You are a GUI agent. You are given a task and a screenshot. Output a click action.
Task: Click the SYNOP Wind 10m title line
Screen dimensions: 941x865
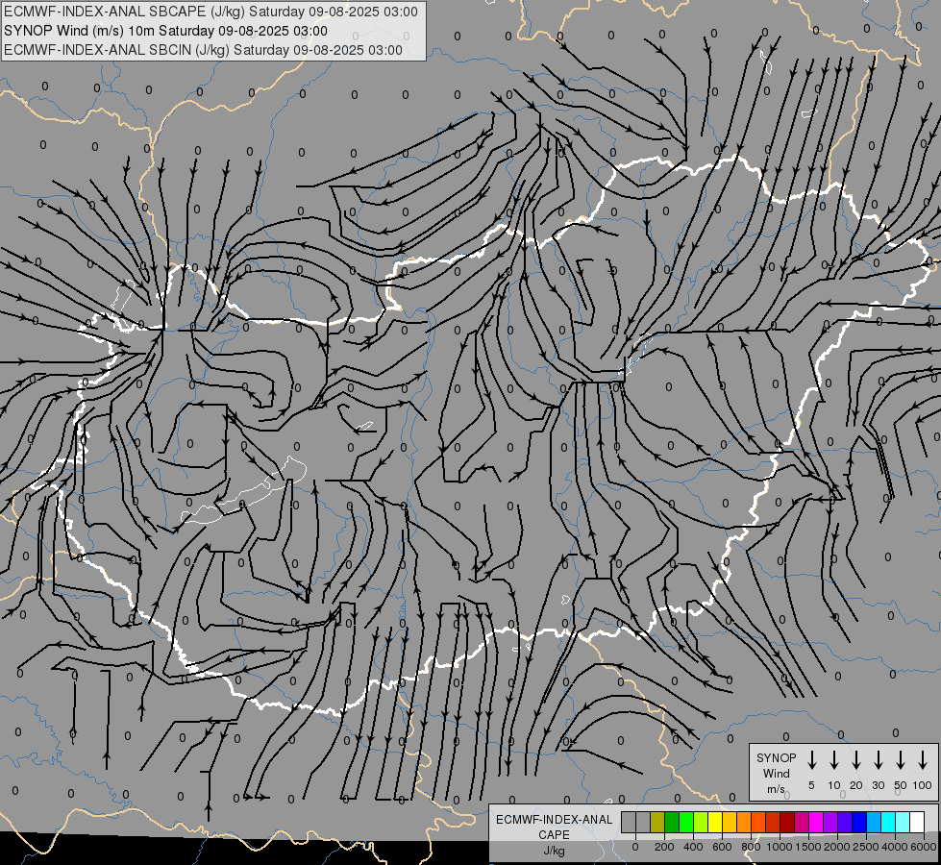pos(165,31)
